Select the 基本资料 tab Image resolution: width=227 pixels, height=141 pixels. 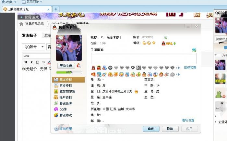[x=68, y=80]
